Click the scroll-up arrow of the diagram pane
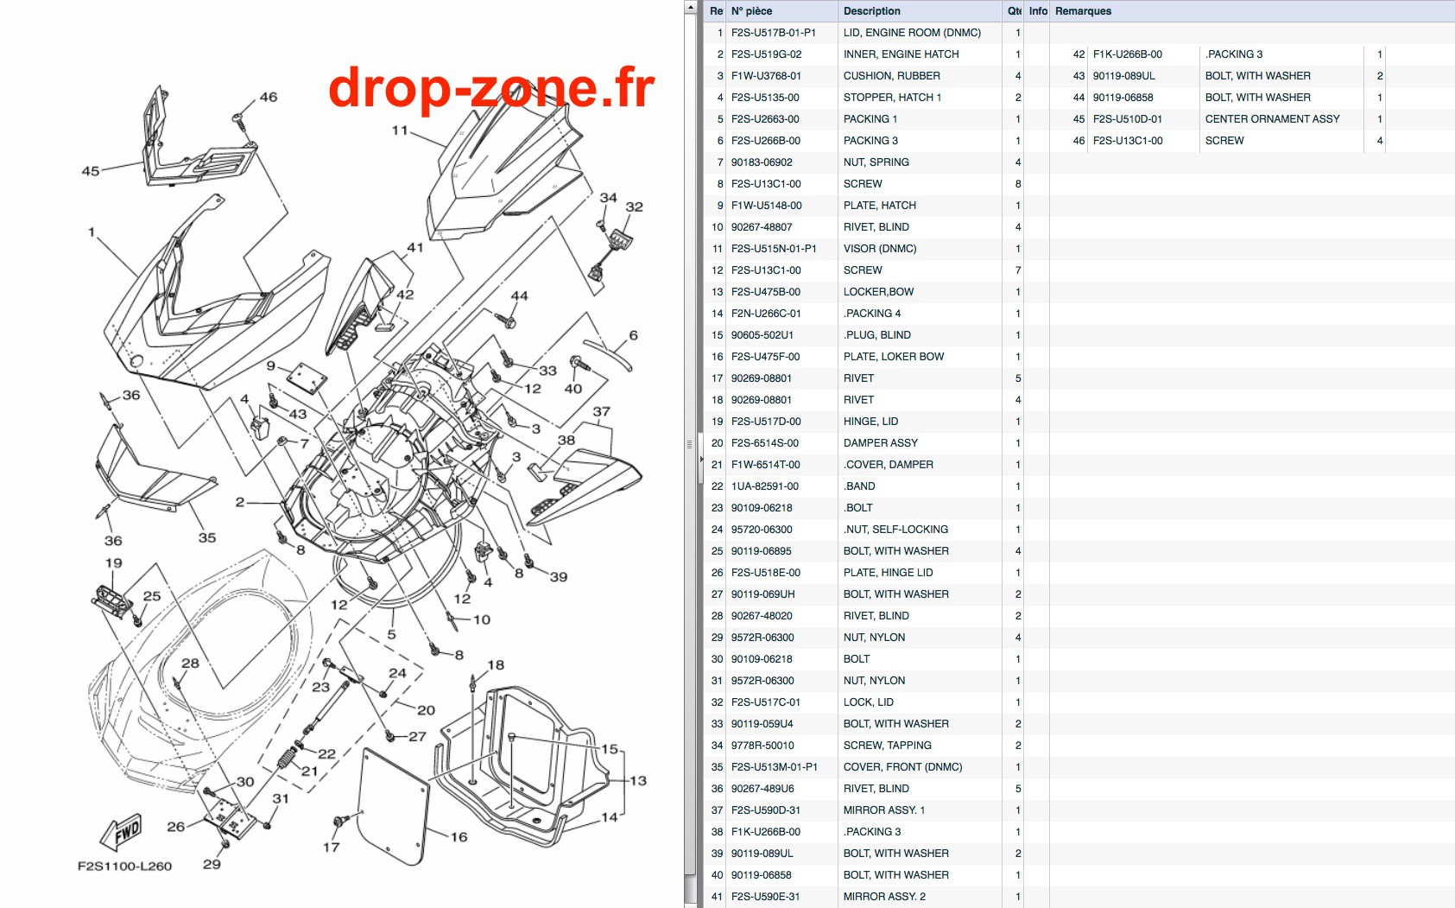 (x=690, y=7)
